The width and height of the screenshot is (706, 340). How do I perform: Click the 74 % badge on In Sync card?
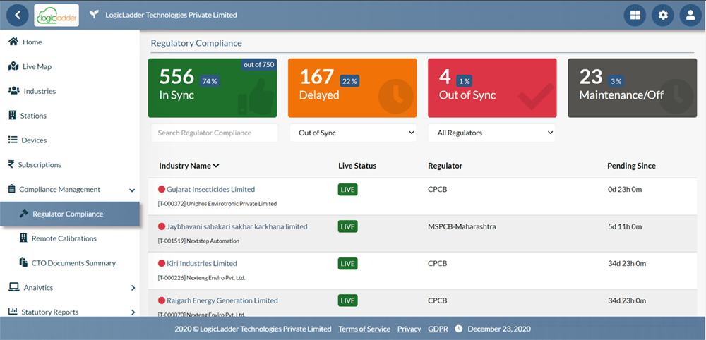tap(210, 81)
